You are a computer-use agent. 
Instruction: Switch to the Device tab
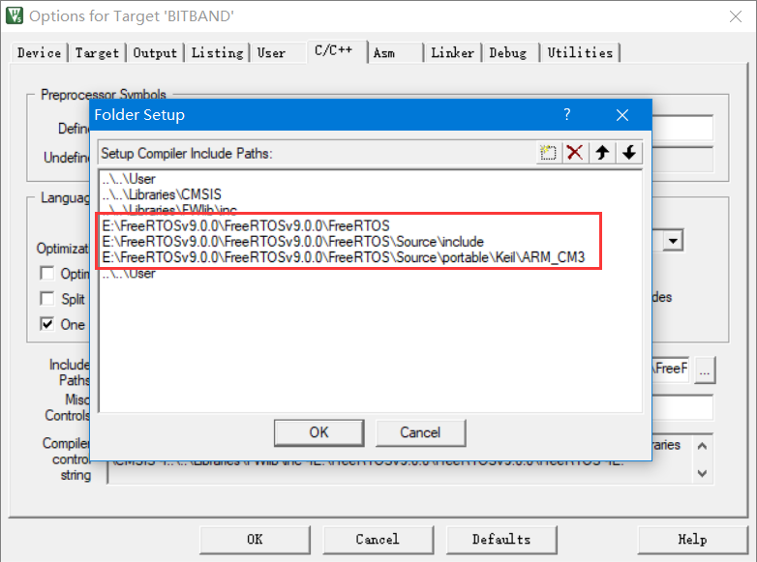(x=39, y=52)
